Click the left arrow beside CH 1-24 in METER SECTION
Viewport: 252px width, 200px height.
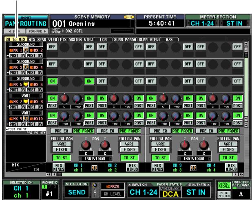(x=188, y=24)
